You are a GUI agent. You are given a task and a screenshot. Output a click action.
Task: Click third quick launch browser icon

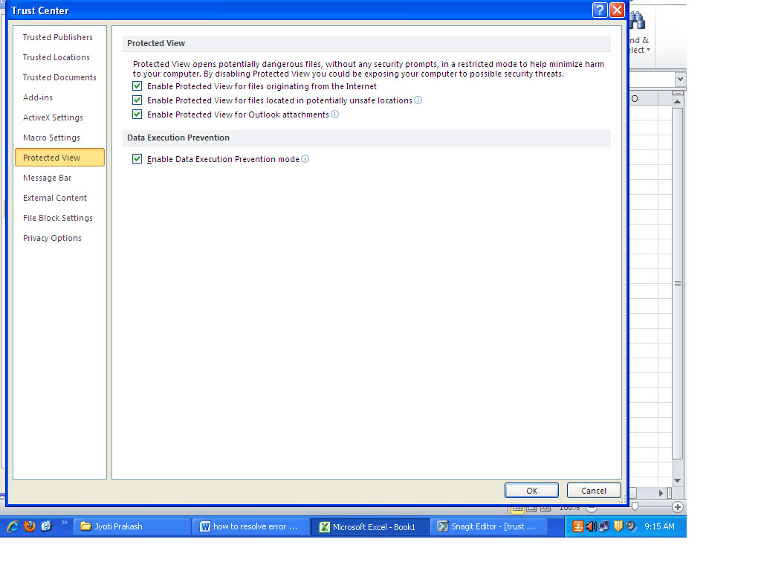point(46,526)
